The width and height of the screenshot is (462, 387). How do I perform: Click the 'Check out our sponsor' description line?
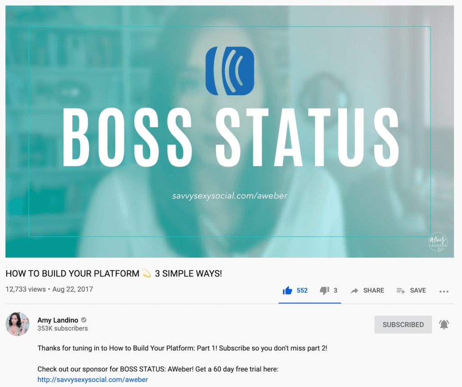click(158, 369)
